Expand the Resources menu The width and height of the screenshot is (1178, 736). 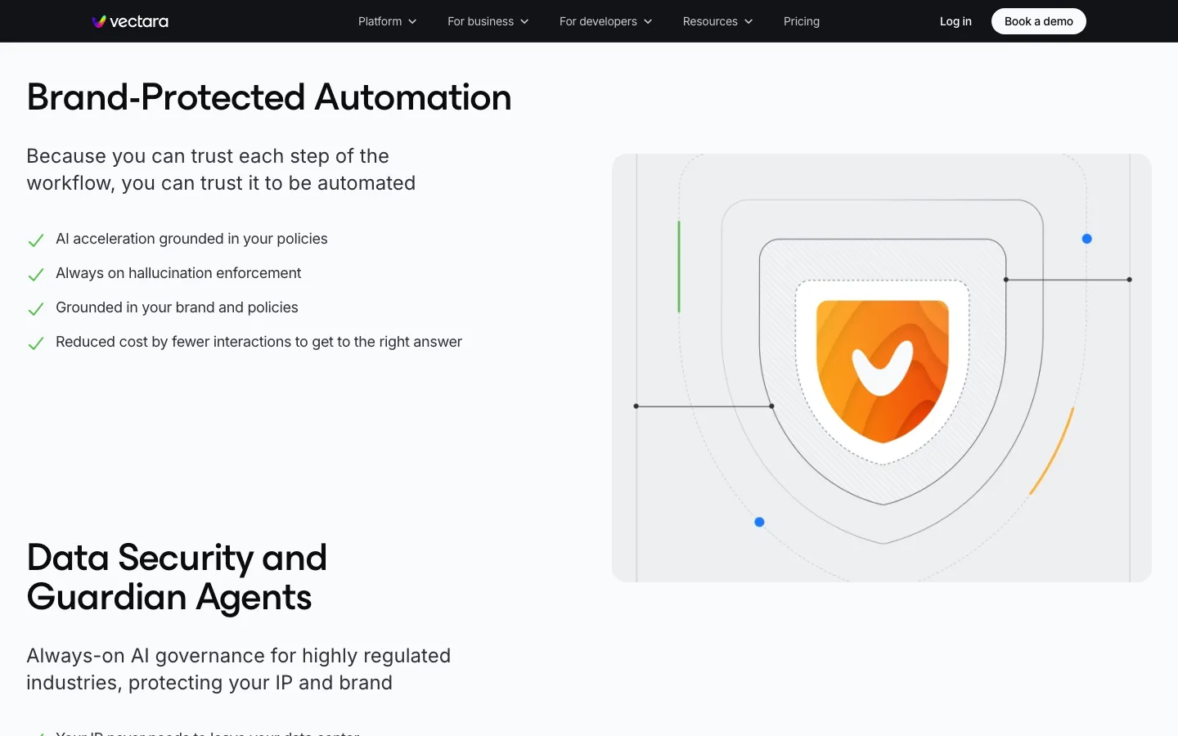point(718,21)
